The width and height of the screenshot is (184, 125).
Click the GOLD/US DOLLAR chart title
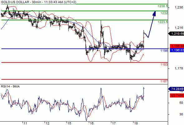[38, 2]
